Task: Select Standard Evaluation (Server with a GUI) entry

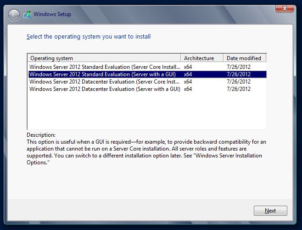Action: pos(105,74)
